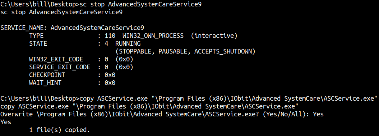Viewport: 379px width, 136px height.
Task: Click the standalone 'Yes' output line
Action: 6,122
